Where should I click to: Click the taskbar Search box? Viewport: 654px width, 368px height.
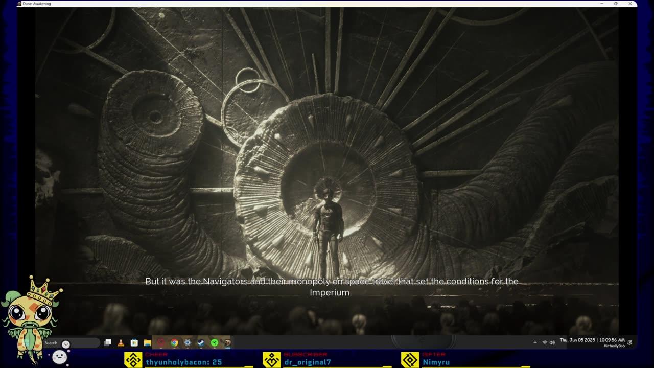click(71, 343)
